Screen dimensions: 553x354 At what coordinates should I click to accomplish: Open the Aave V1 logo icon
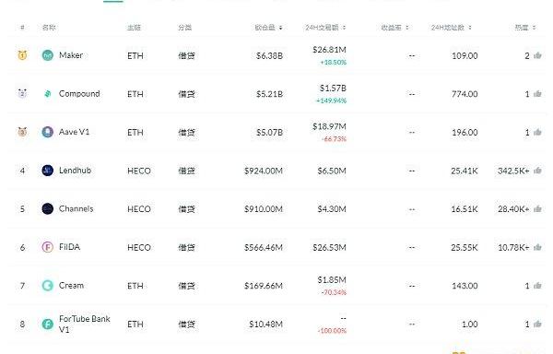tap(48, 132)
